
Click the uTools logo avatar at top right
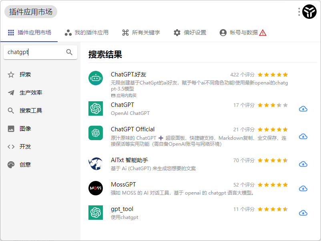pos(309,12)
